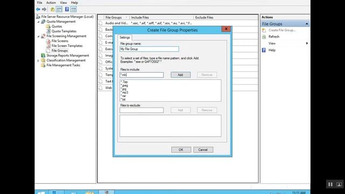This screenshot has height=194, width=345.
Task: Click Refresh in Actions pane
Action: [274, 37]
